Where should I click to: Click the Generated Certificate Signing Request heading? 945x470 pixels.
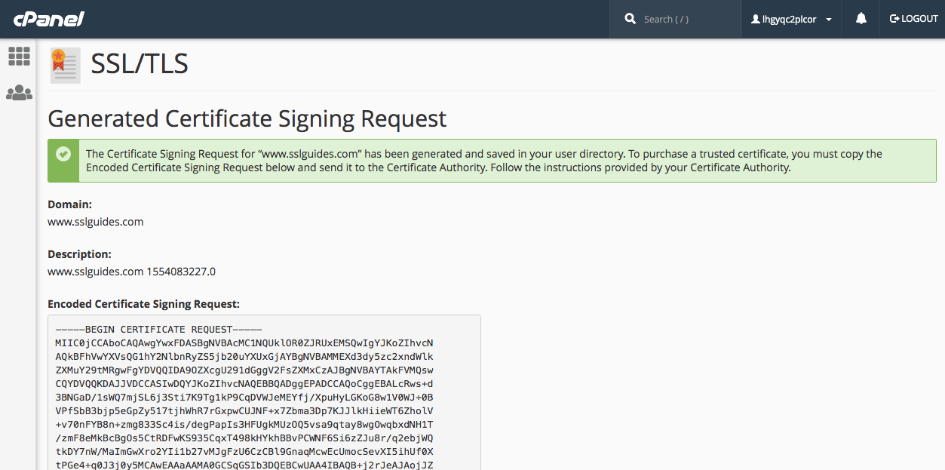tap(247, 118)
